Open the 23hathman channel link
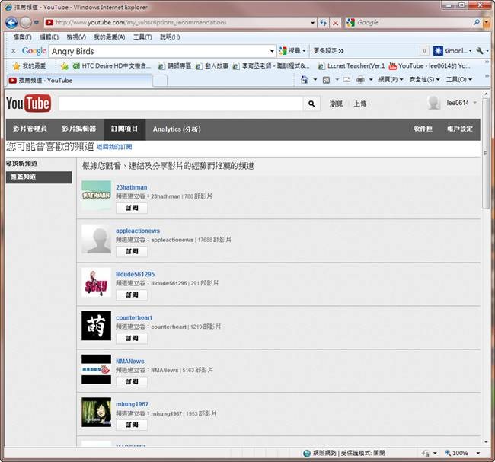The image size is (495, 462). pyautogui.click(x=131, y=187)
